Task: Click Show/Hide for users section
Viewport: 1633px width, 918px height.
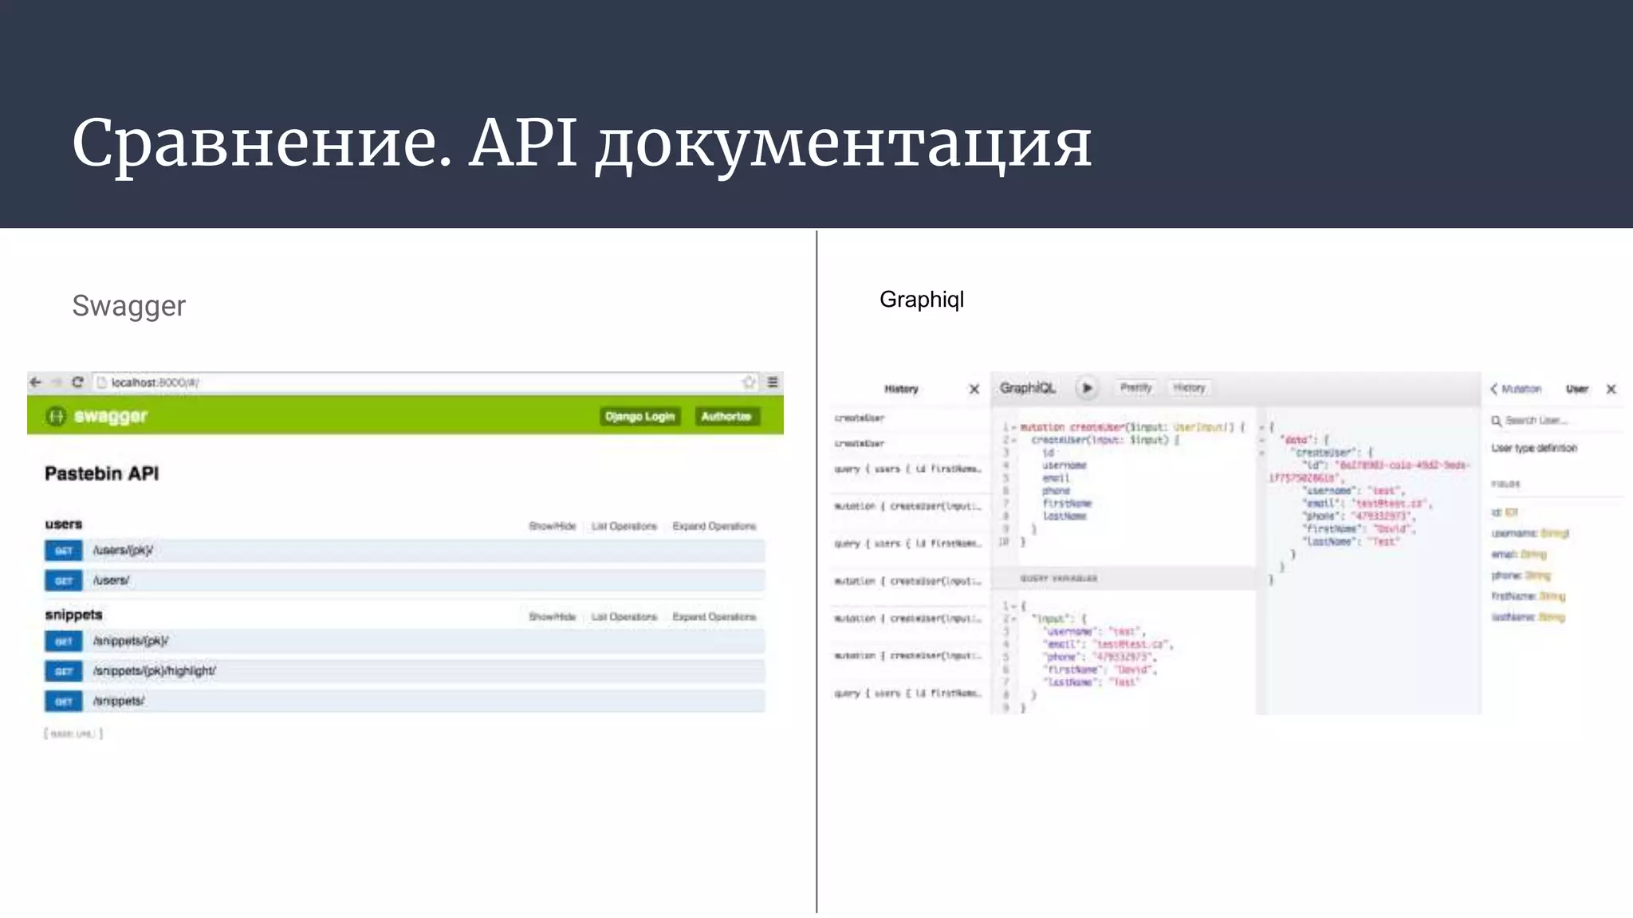Action: [x=553, y=526]
